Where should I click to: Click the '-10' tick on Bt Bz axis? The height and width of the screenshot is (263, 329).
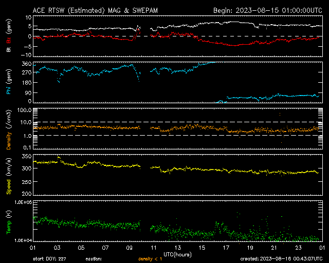click(x=26, y=55)
